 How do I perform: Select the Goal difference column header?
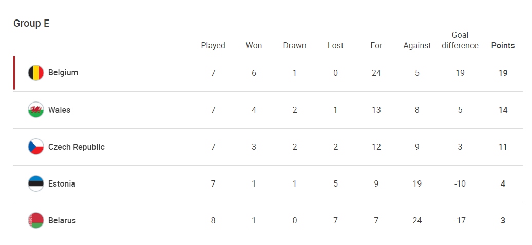coord(460,40)
